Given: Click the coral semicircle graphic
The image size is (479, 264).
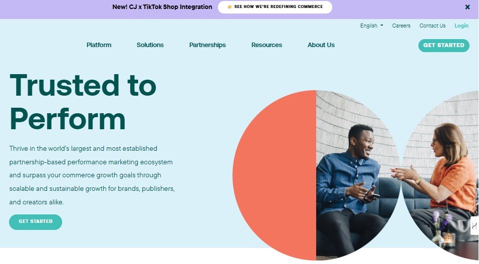Looking at the screenshot, I should (x=276, y=175).
